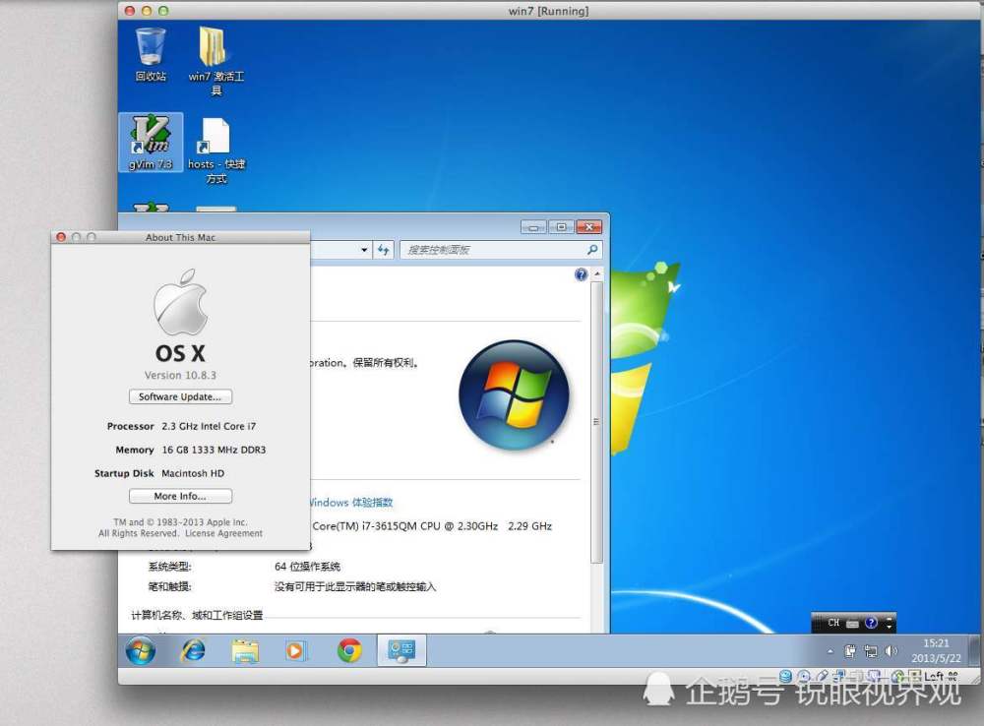Open the win7 激活工具 folder icon
Screen dimensions: 984x726
[215, 61]
